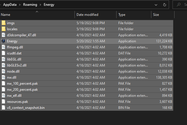
Task: Select the resources.pak file icon
Action: pyautogui.click(x=3, y=102)
